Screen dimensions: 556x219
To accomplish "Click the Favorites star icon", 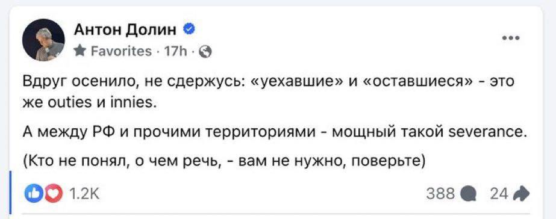I will 80,52.
